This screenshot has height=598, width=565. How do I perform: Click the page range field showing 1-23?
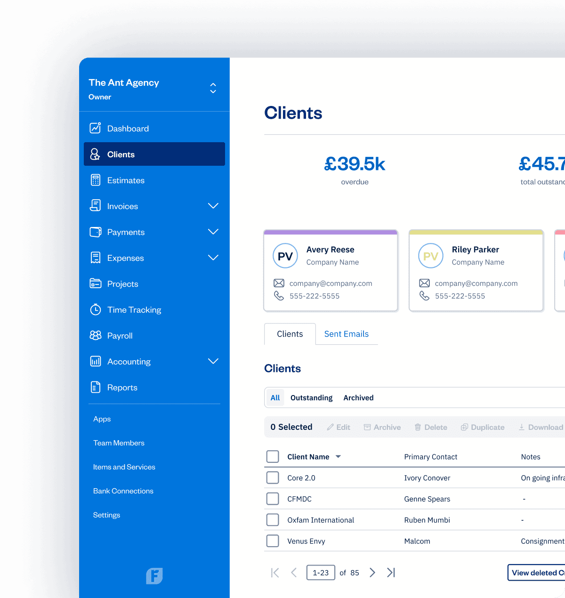(x=321, y=573)
